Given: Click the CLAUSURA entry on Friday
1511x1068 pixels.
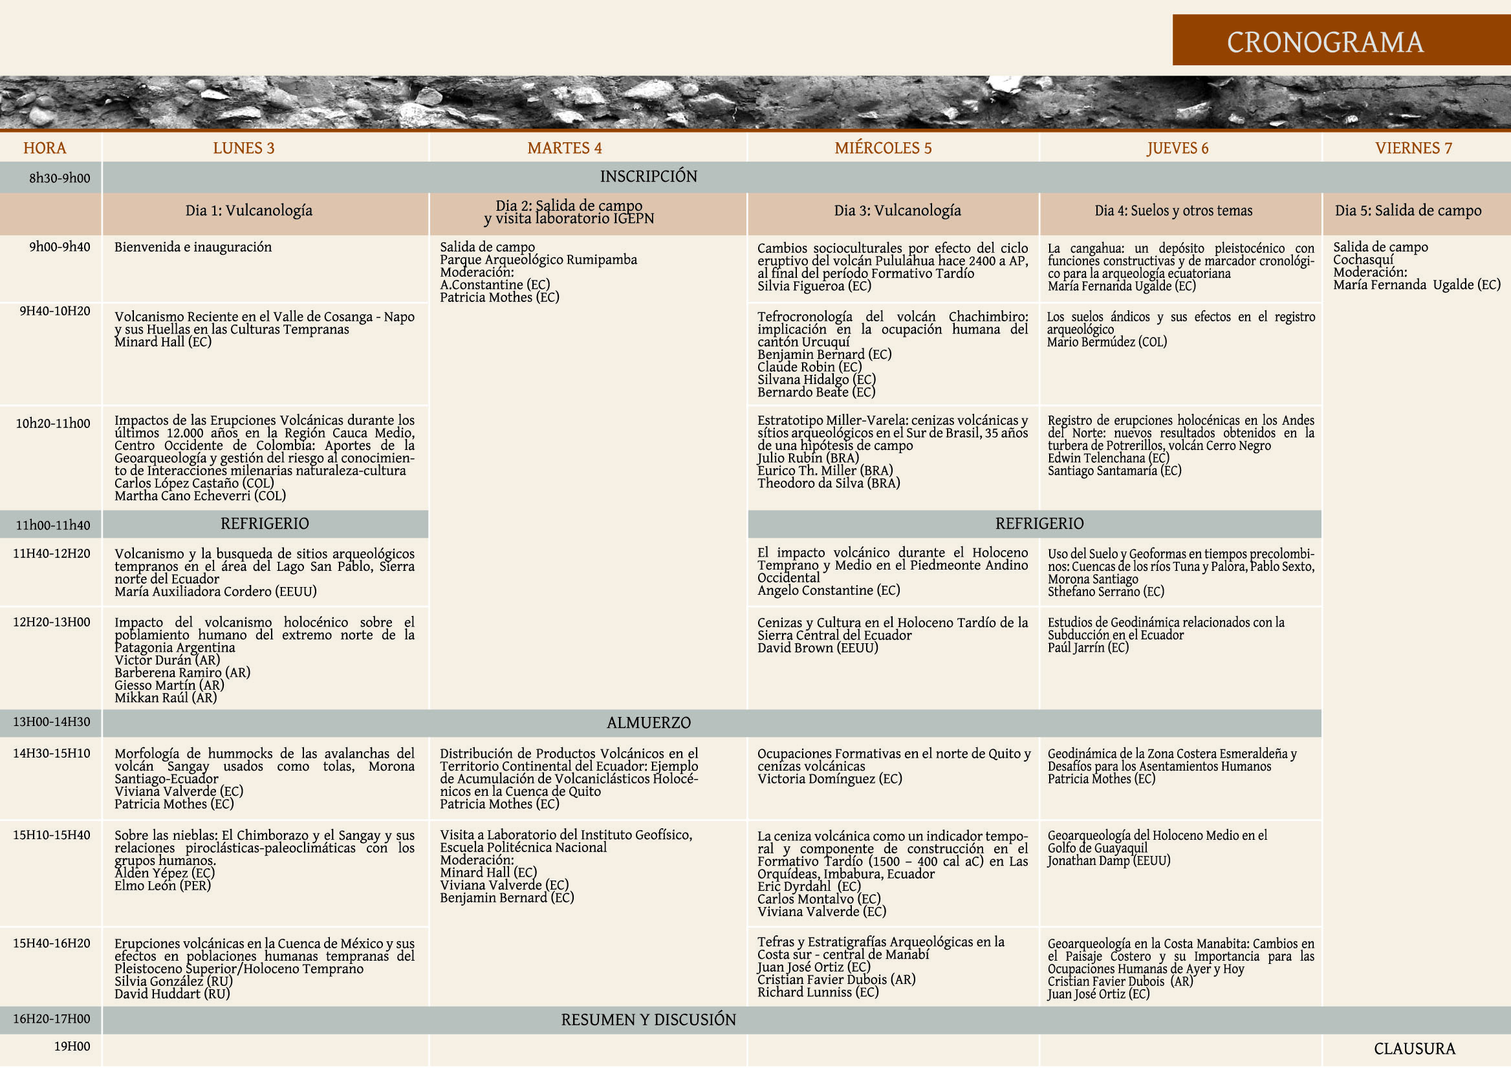Looking at the screenshot, I should 1414,1049.
